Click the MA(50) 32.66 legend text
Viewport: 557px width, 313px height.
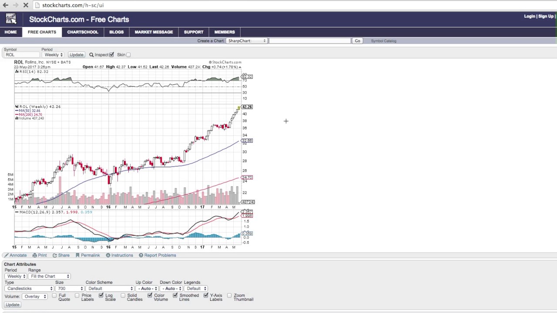[29, 111]
